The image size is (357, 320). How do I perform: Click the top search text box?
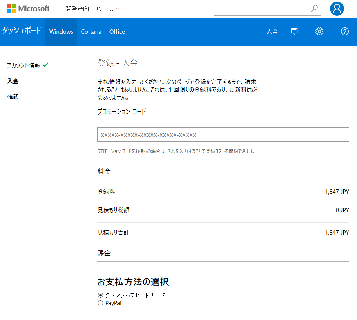tap(262, 9)
